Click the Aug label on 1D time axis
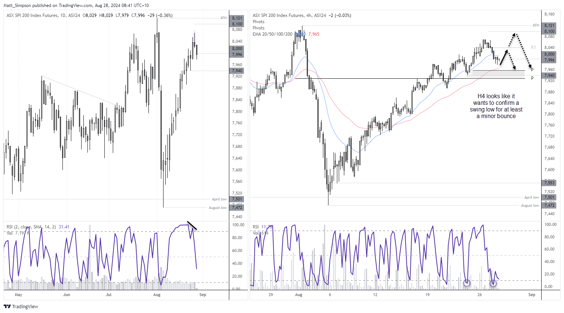This screenshot has height=313, width=564. 157,295
